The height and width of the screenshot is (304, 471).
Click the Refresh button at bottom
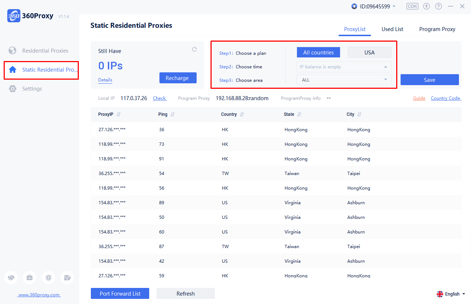tap(186, 293)
